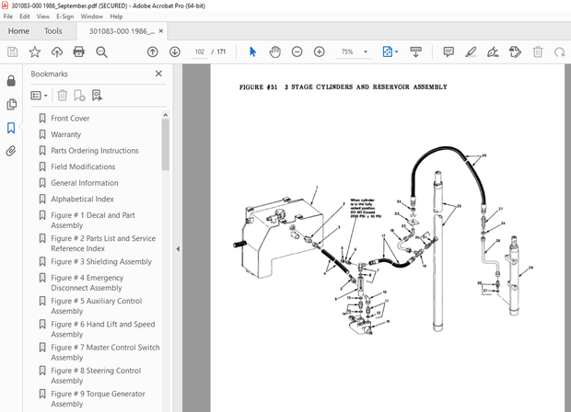Open the Edit menu
This screenshot has height=412, width=571.
click(24, 17)
